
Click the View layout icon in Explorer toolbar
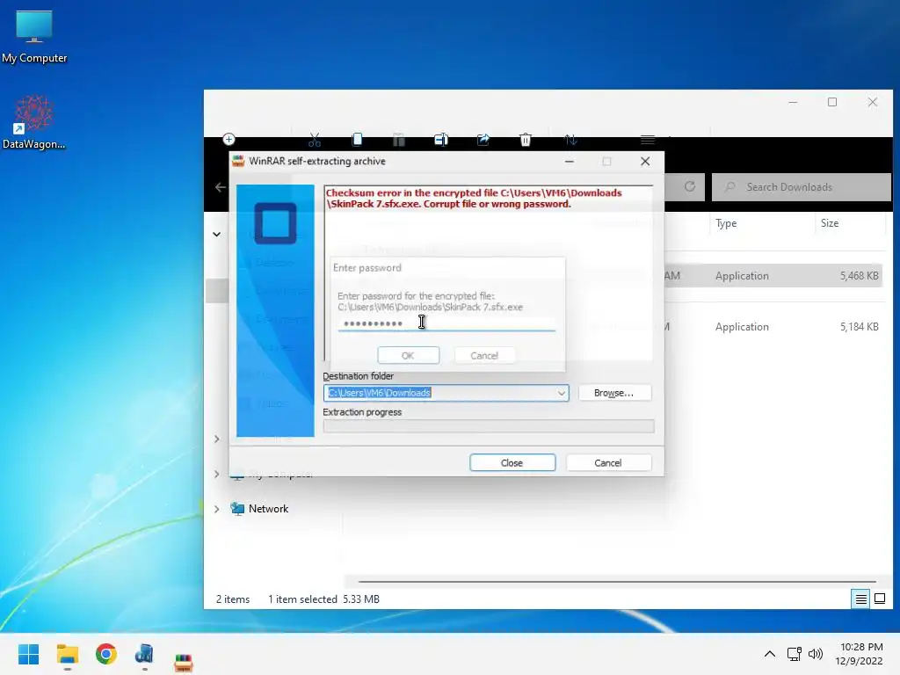(x=648, y=140)
